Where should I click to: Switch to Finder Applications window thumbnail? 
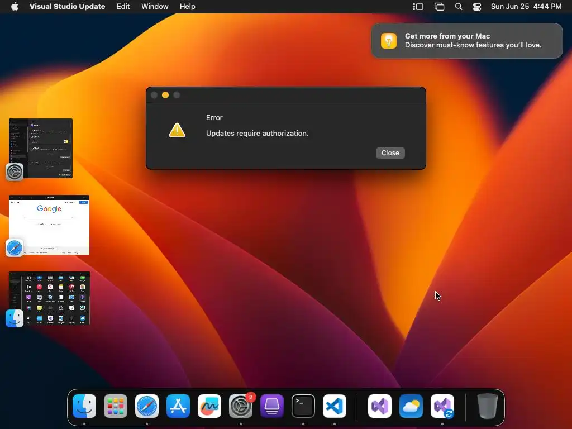click(49, 298)
